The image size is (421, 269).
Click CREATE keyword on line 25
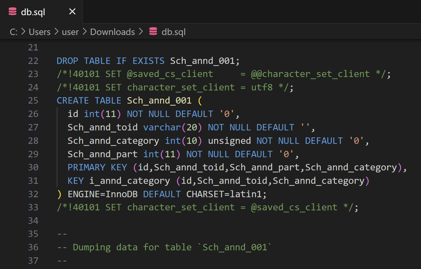(x=73, y=101)
